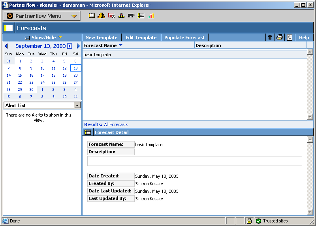Click the Forecast Detail scroll down arrow
Viewport: 316px width, 226px height.
tap(310, 212)
